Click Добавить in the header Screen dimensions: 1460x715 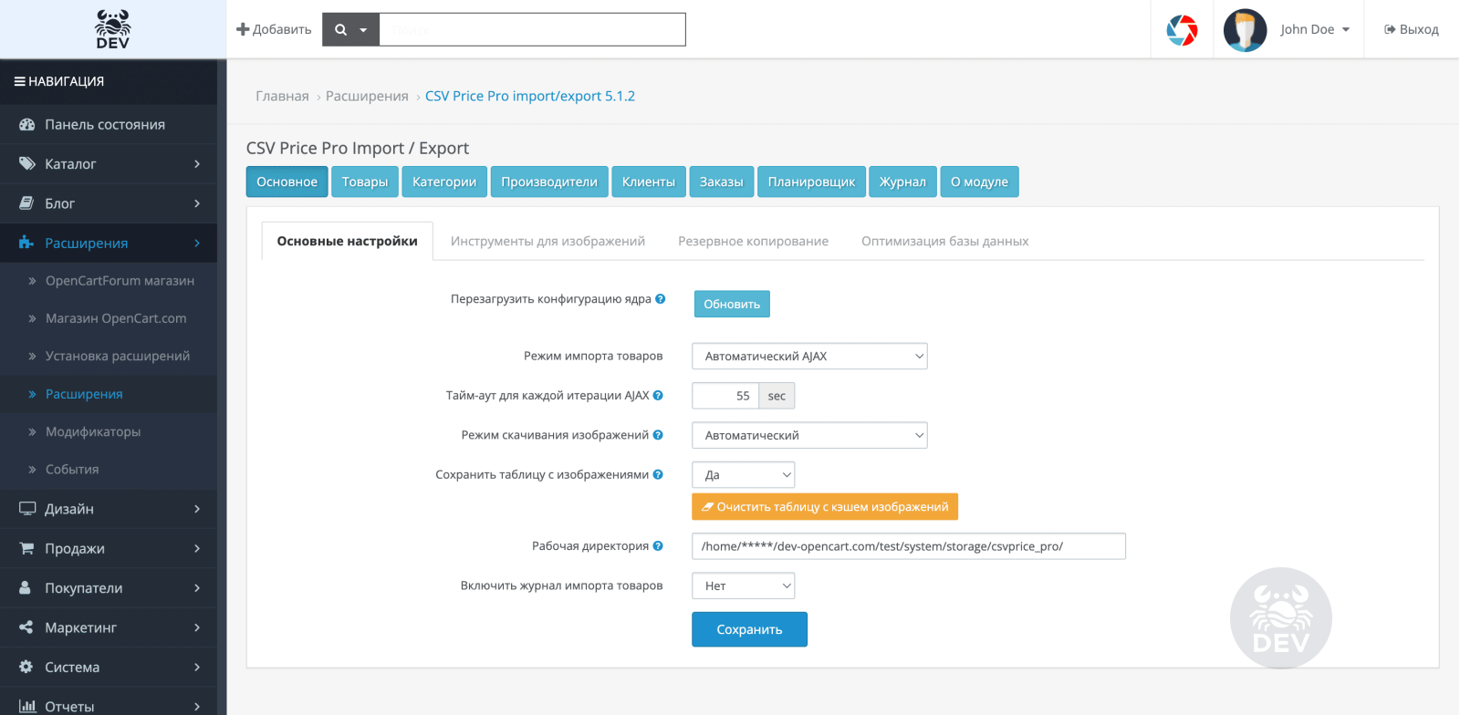274,29
